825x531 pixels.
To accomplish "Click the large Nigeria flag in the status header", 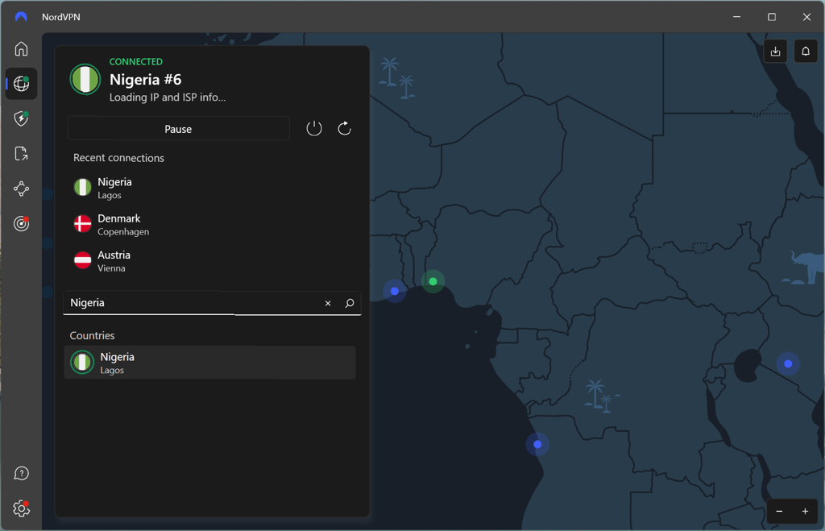I will pos(85,80).
